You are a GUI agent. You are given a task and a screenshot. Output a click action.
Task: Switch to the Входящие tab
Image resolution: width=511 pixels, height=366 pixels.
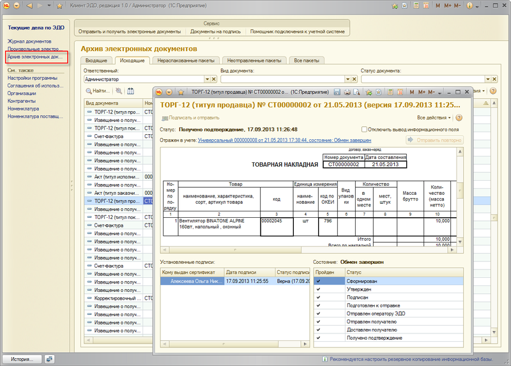point(96,60)
